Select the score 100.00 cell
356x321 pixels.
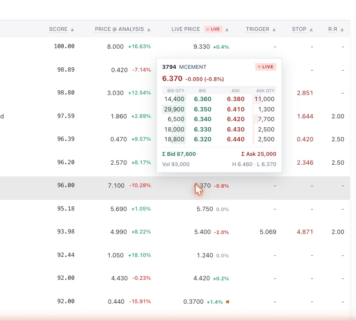tap(64, 46)
